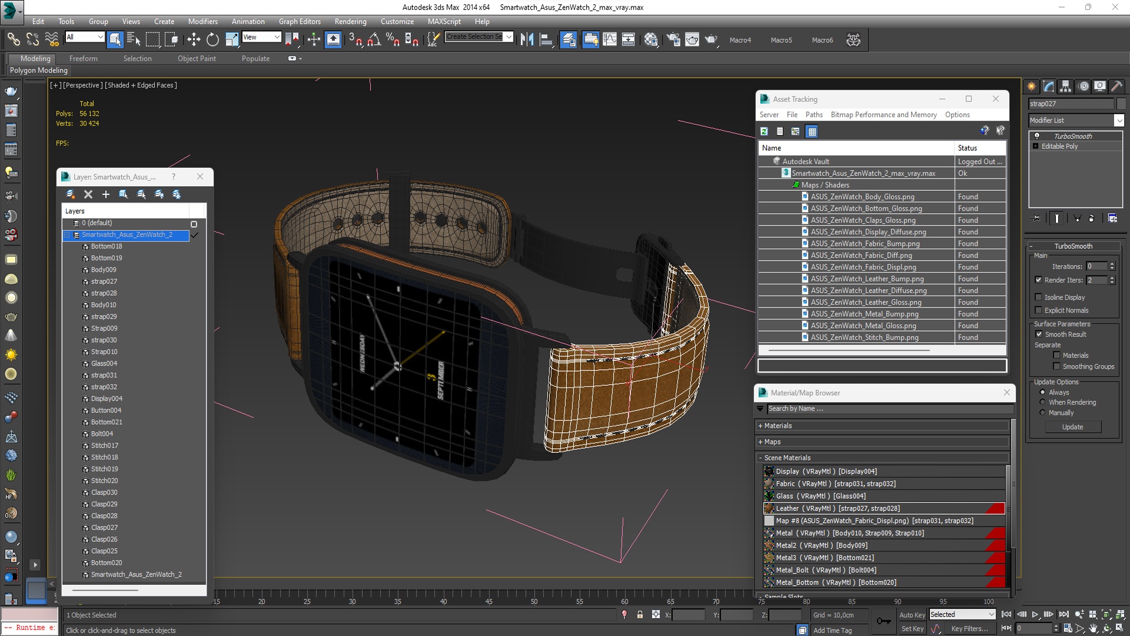This screenshot has width=1130, height=636.
Task: Open the Material Editor icon
Action: coord(650,39)
